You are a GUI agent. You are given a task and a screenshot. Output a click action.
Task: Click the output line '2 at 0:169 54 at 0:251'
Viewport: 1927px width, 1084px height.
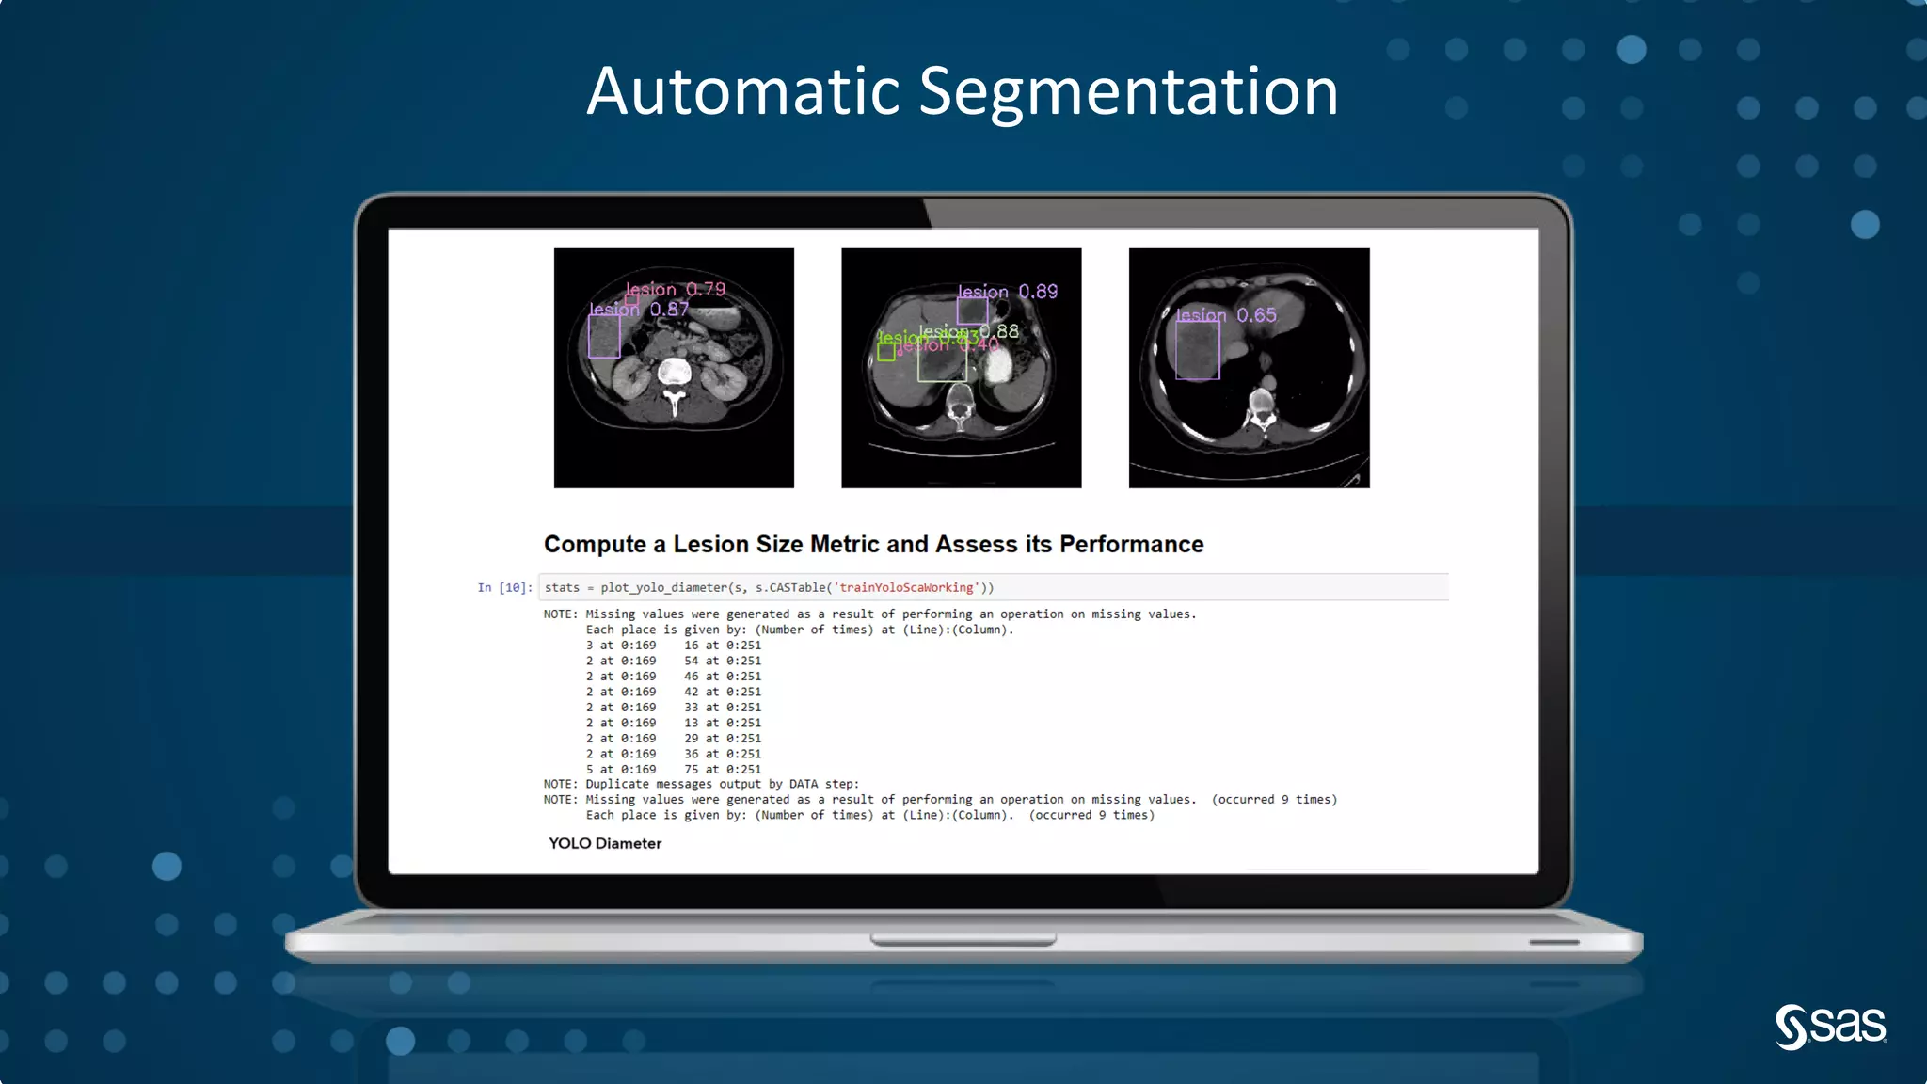coord(673,661)
